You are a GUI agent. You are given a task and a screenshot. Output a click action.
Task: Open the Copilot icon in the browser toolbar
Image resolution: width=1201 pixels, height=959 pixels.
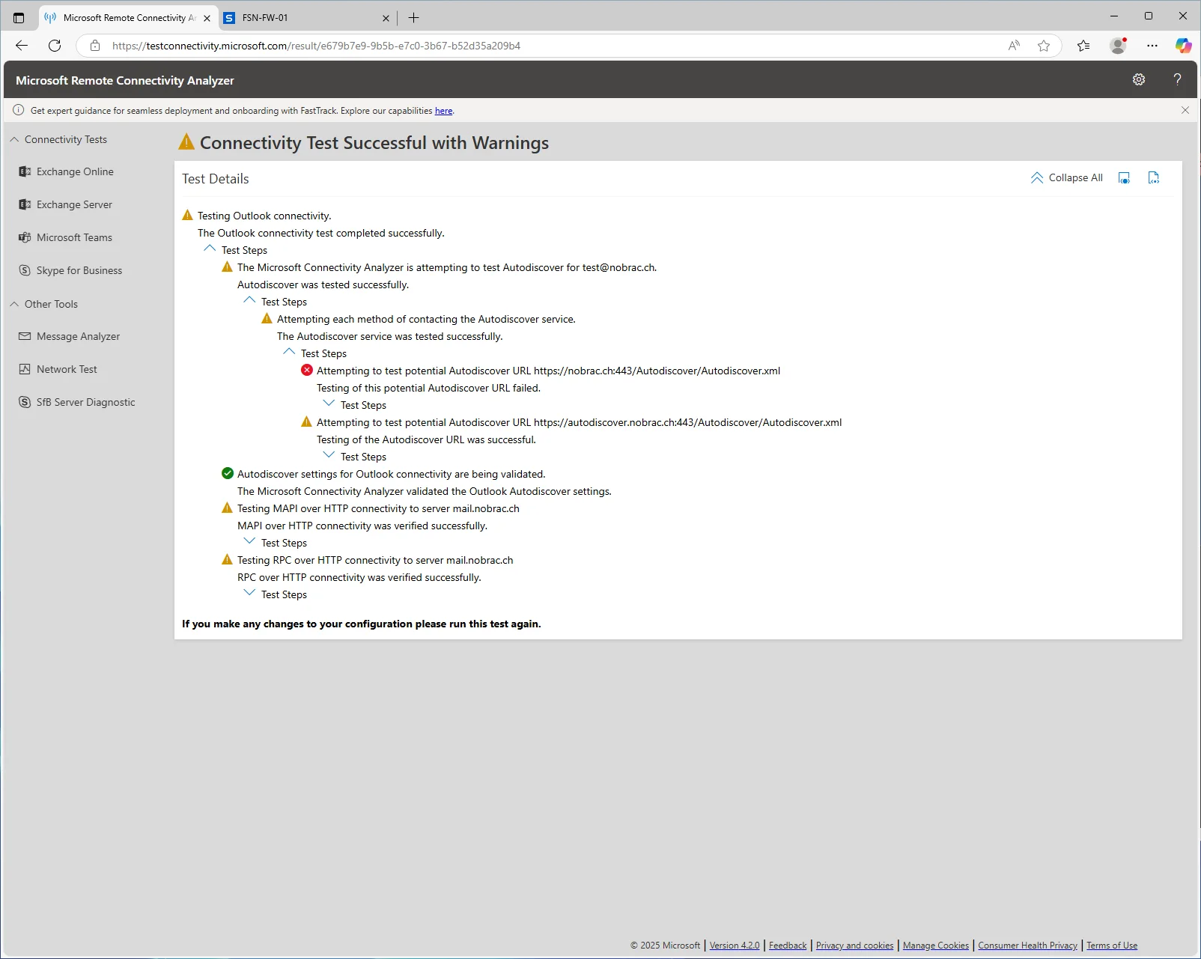pyautogui.click(x=1183, y=46)
